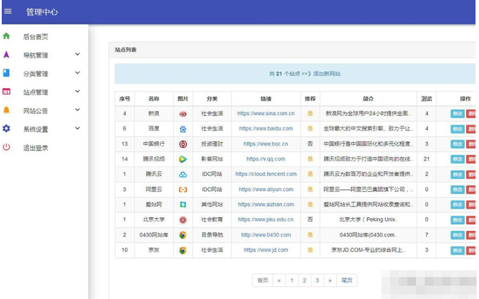
Task: Click 修改 button in the 爱站网 row
Action: (x=458, y=204)
